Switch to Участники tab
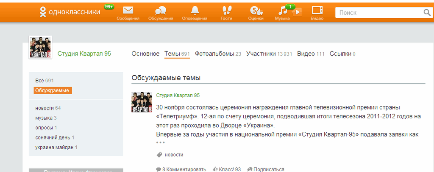This screenshot has height=172, width=434. click(x=269, y=54)
